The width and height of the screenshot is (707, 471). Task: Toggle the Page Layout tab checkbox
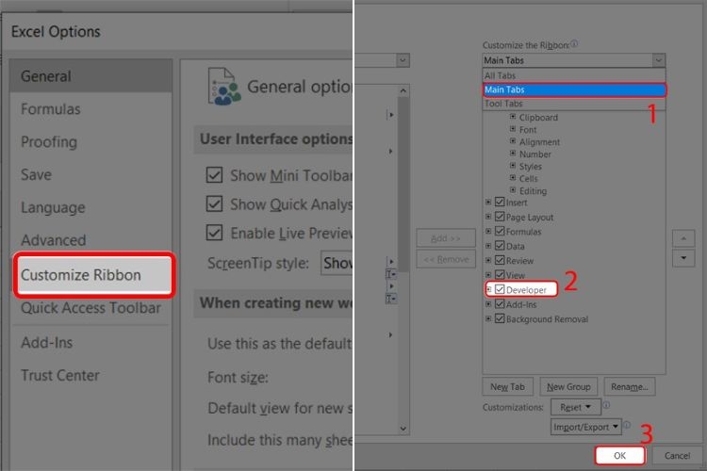pos(500,217)
